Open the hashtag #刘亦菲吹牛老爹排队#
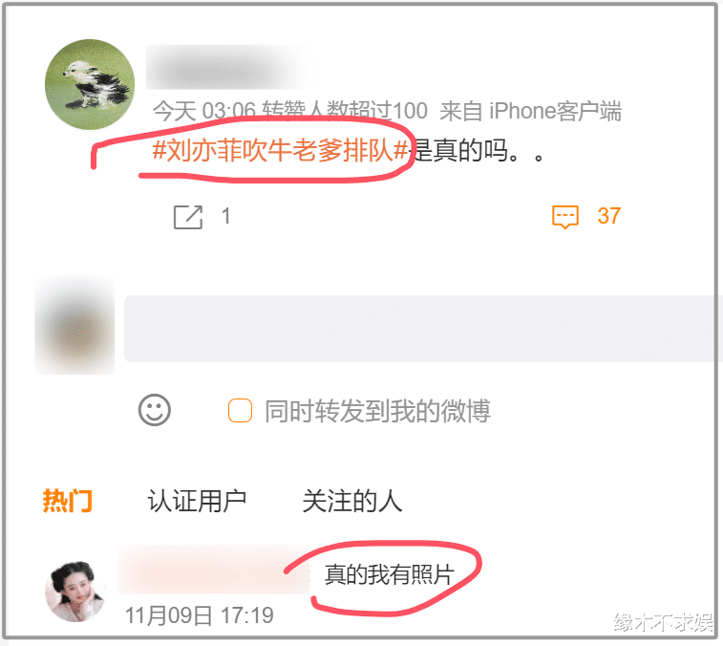Image resolution: width=723 pixels, height=646 pixels. (x=280, y=150)
